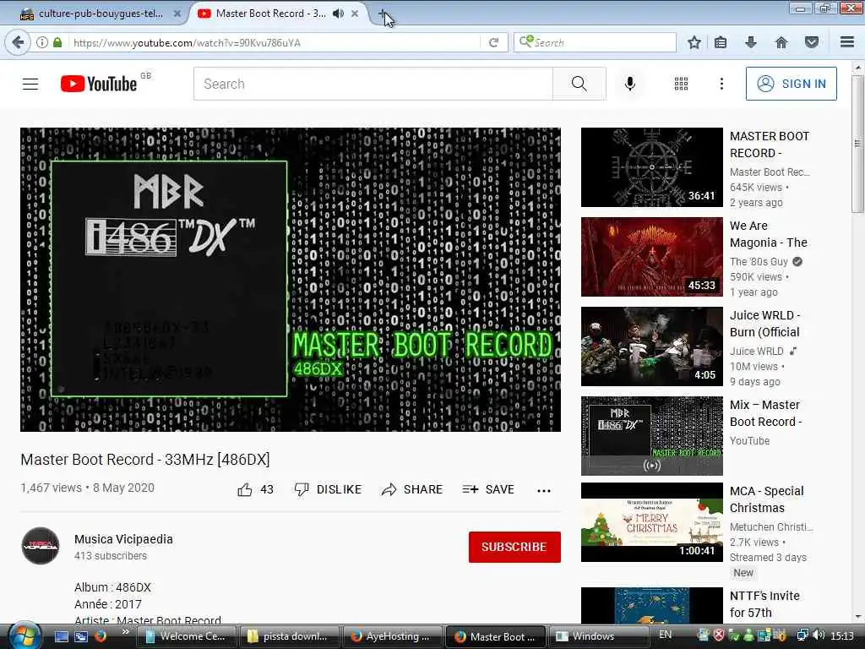Focus the YouTube search field
865x649 pixels.
point(373,84)
